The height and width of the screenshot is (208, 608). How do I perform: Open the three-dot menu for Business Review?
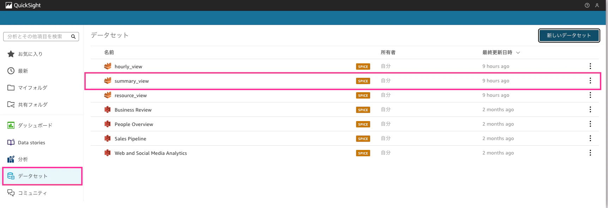(590, 109)
